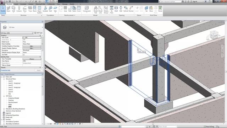Open the Component tool

[87, 9]
